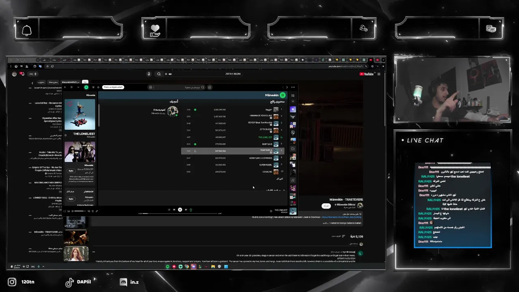Click YouTube chips row scroll chevron
The image size is (519, 292).
(32, 83)
